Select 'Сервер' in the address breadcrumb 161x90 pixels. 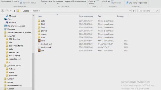26,11
